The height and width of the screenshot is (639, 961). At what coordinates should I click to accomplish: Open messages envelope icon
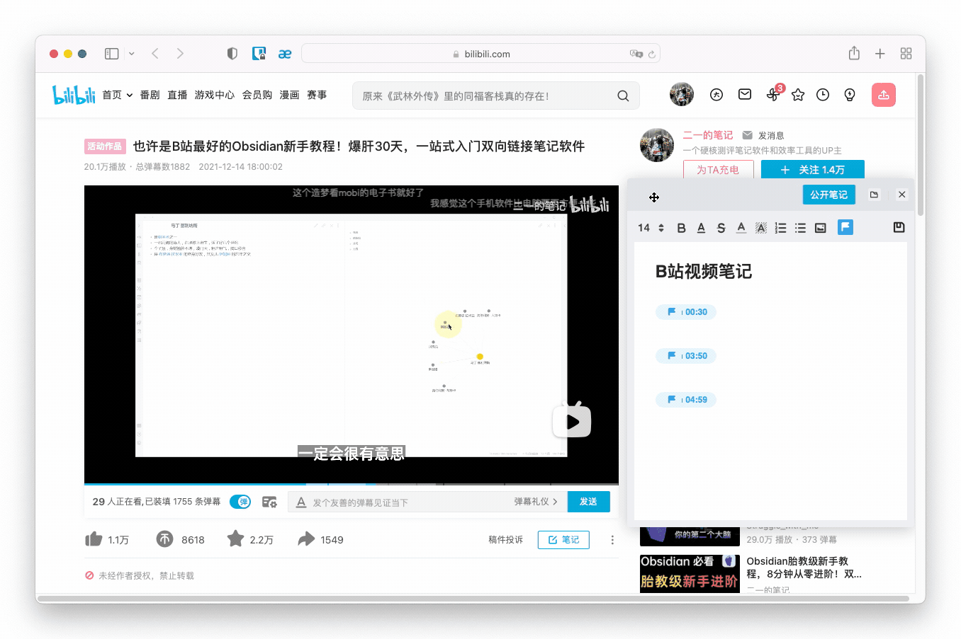pos(745,94)
